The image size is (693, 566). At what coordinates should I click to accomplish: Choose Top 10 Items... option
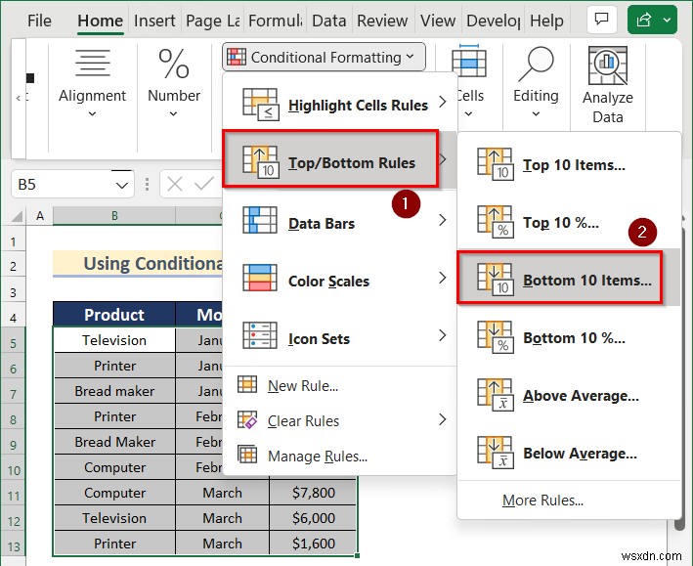[569, 164]
